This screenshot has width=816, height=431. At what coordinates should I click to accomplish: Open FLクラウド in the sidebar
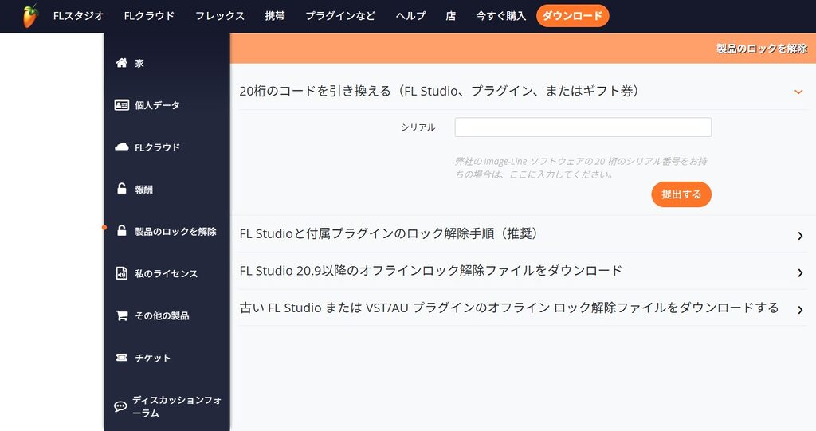[157, 147]
